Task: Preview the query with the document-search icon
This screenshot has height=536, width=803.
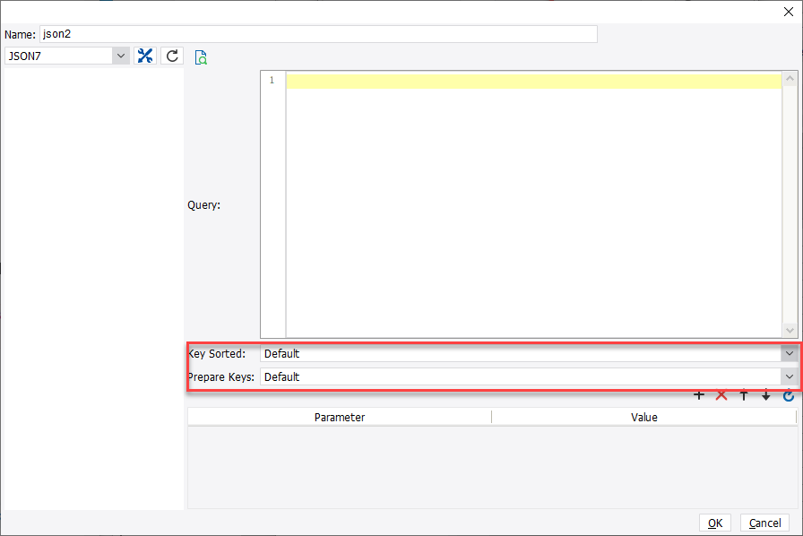Action: click(x=201, y=56)
